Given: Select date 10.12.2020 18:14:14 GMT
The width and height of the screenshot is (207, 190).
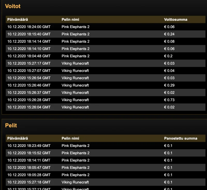Looking at the screenshot, I should (x=29, y=42).
